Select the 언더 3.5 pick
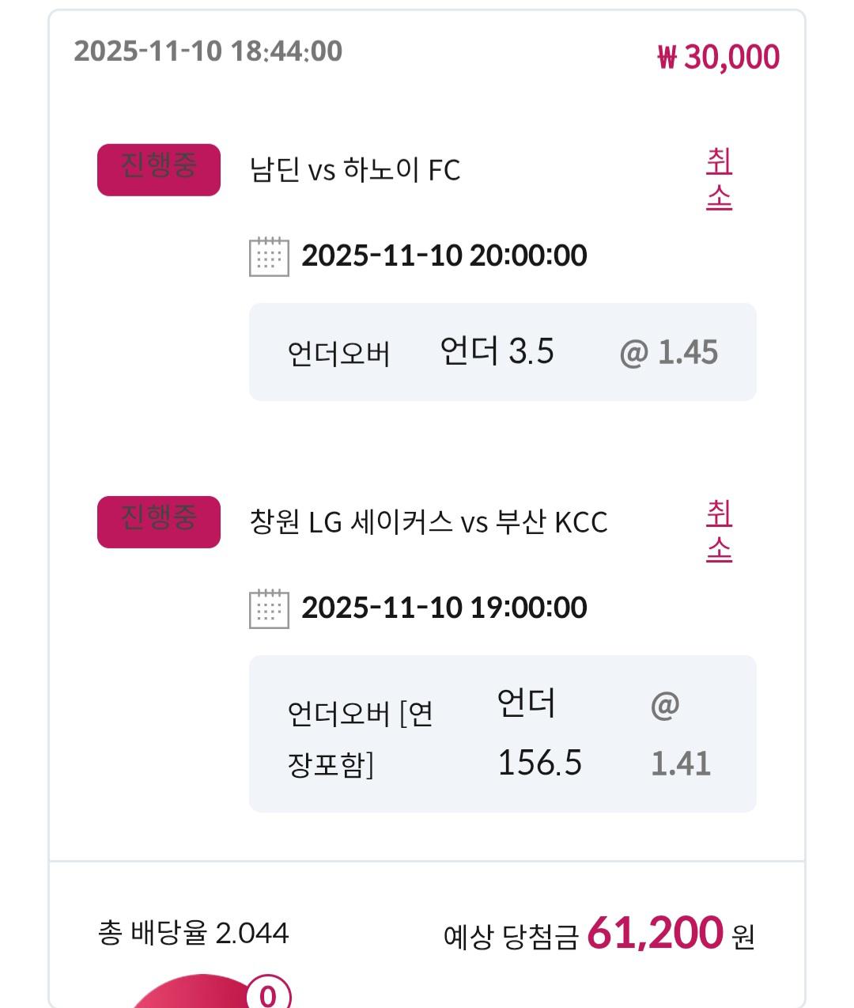The image size is (854, 1008). 497,351
